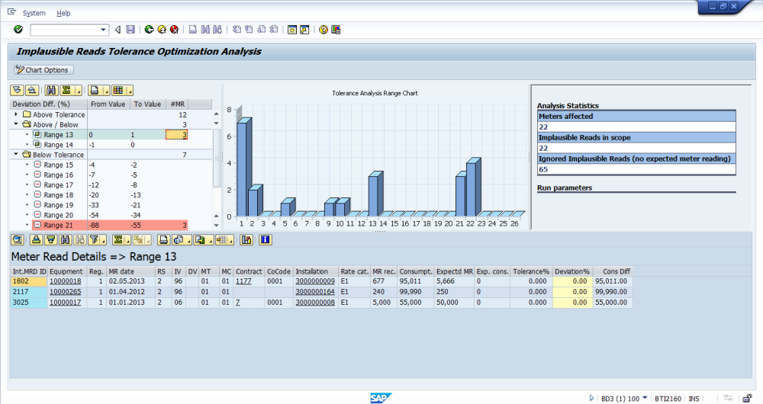Click the Chart Options button

43,70
